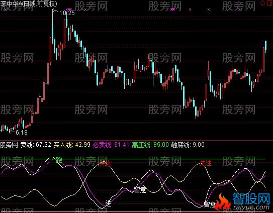
Task: Click the chart title 深中华A(日线.前复权)
Action: pos(29,4)
